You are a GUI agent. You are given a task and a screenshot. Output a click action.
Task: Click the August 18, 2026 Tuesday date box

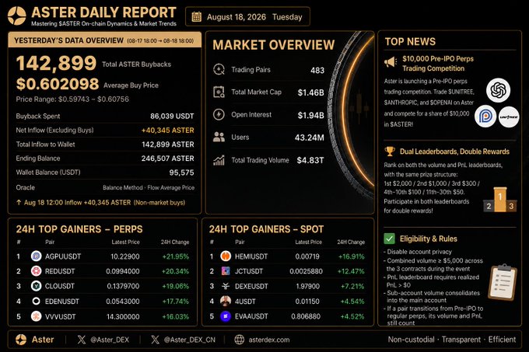[x=247, y=16]
